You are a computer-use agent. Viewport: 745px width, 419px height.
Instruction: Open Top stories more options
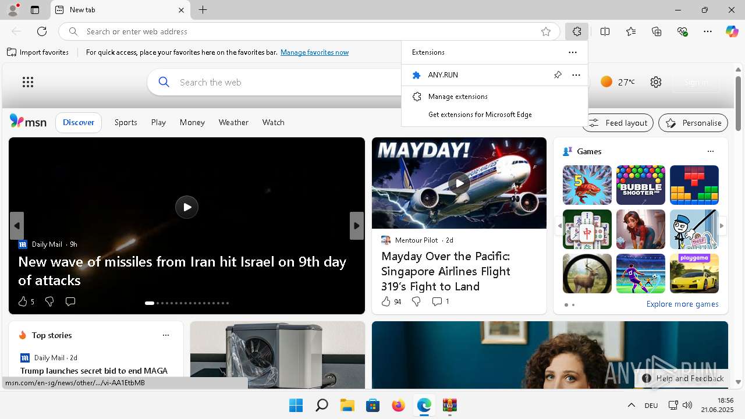[166, 335]
